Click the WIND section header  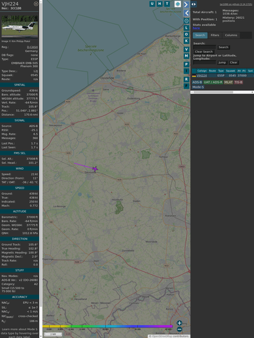pos(20,168)
